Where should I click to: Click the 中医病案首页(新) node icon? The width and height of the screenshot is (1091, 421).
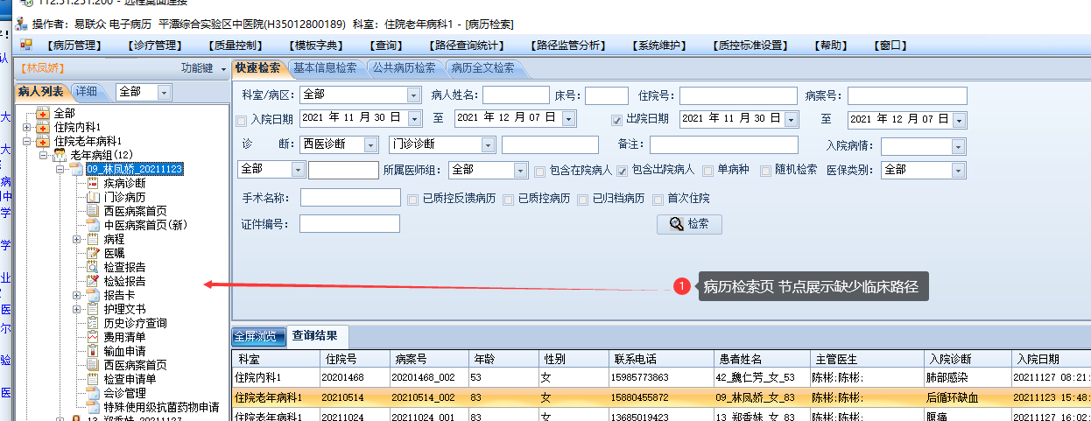tap(93, 226)
